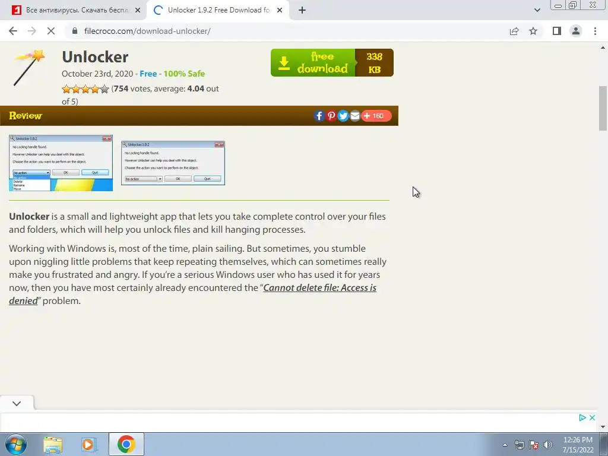
Task: Click the Free label text
Action: 148,74
